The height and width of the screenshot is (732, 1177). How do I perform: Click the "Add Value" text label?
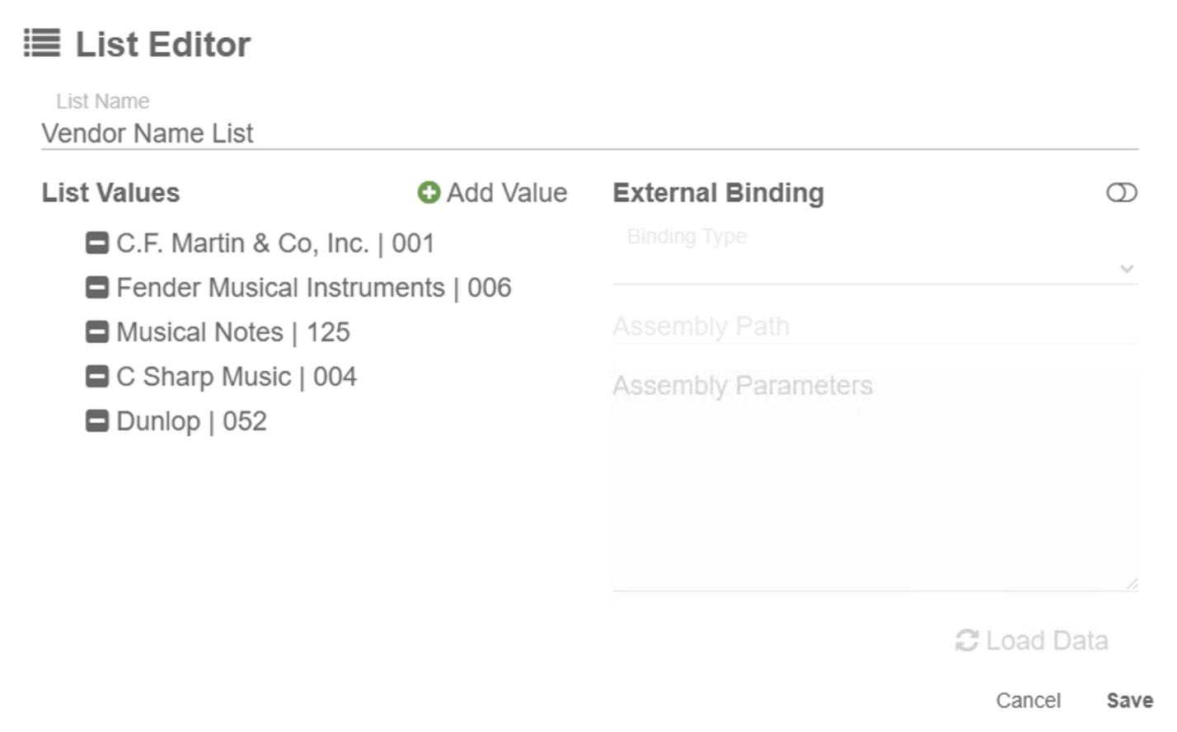[506, 192]
